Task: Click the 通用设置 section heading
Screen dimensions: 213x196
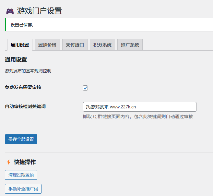Action: (x=16, y=59)
